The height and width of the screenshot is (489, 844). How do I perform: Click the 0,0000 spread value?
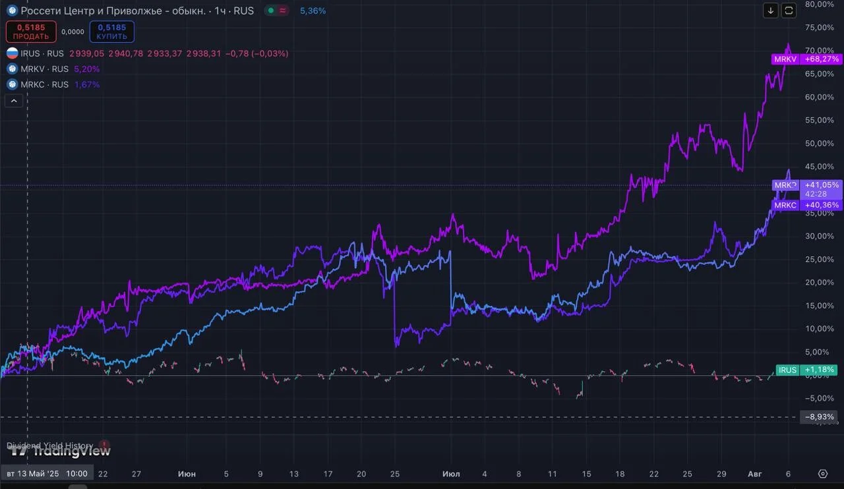coord(73,32)
